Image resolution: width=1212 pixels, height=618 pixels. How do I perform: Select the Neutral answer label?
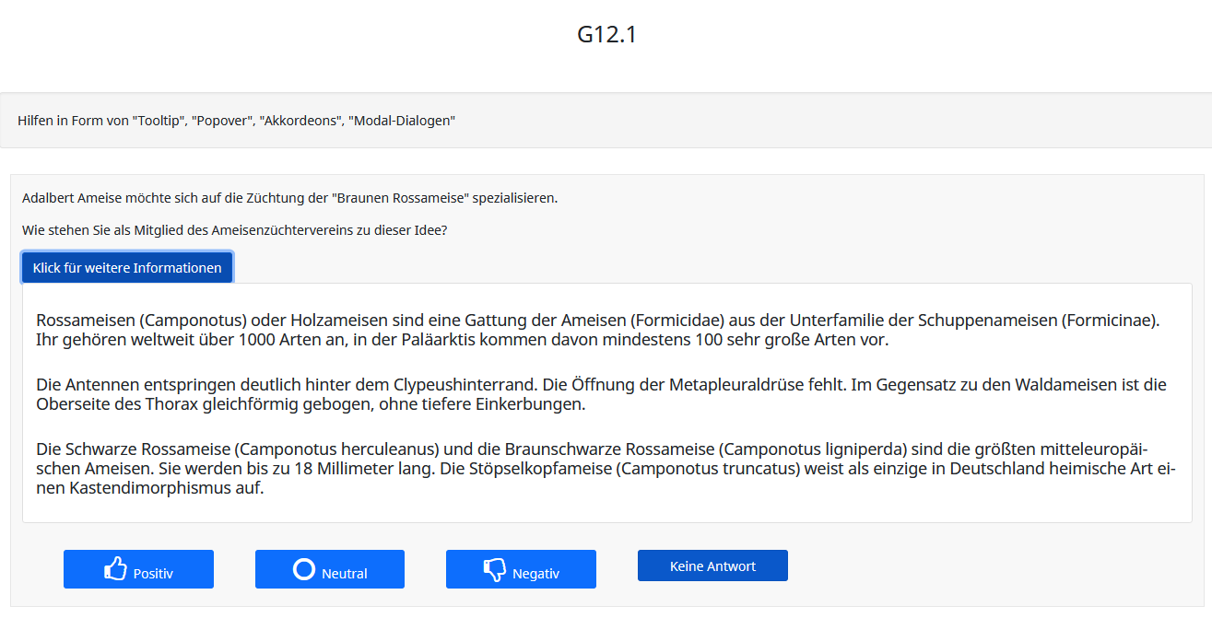coord(345,574)
